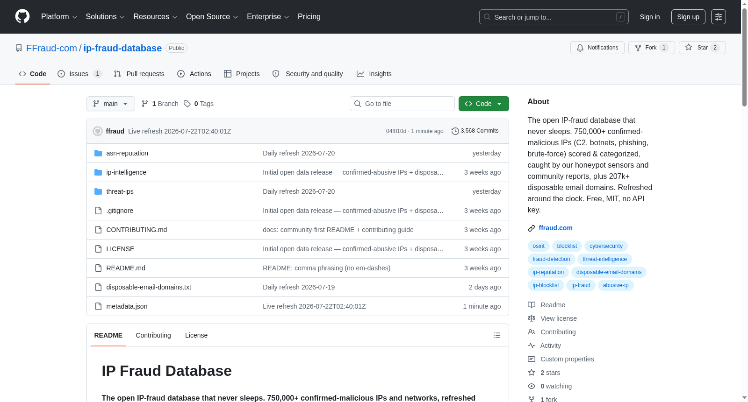The width and height of the screenshot is (748, 402).
Task: Click the repository icon beside FFraud-com
Action: coord(19,48)
